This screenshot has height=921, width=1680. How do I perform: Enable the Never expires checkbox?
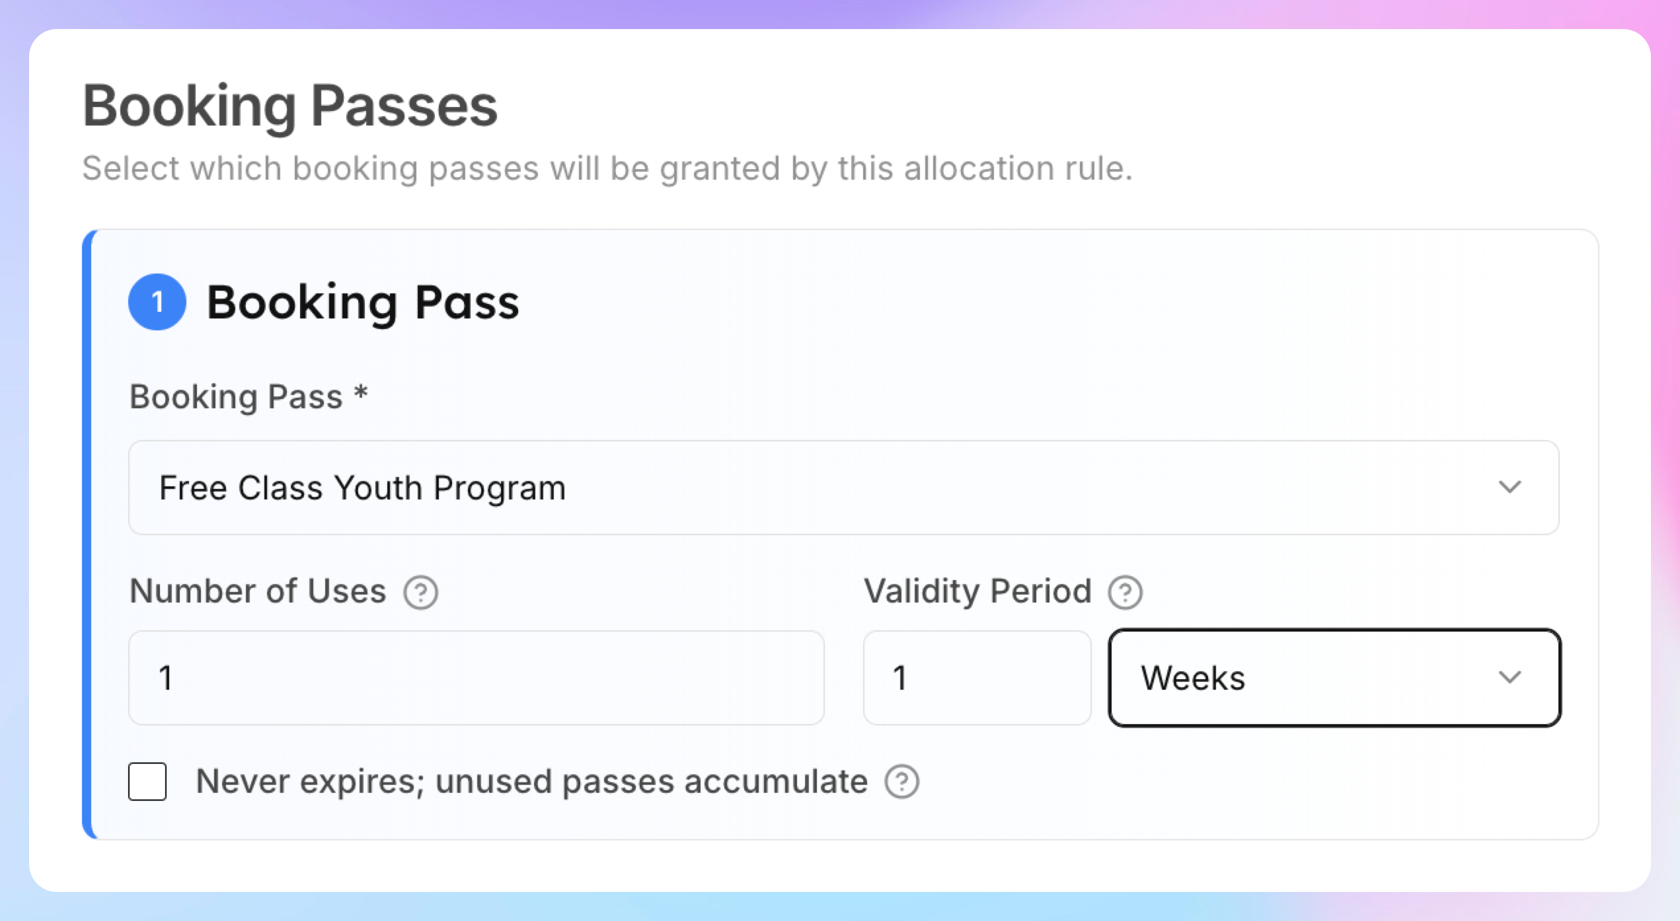pos(147,782)
